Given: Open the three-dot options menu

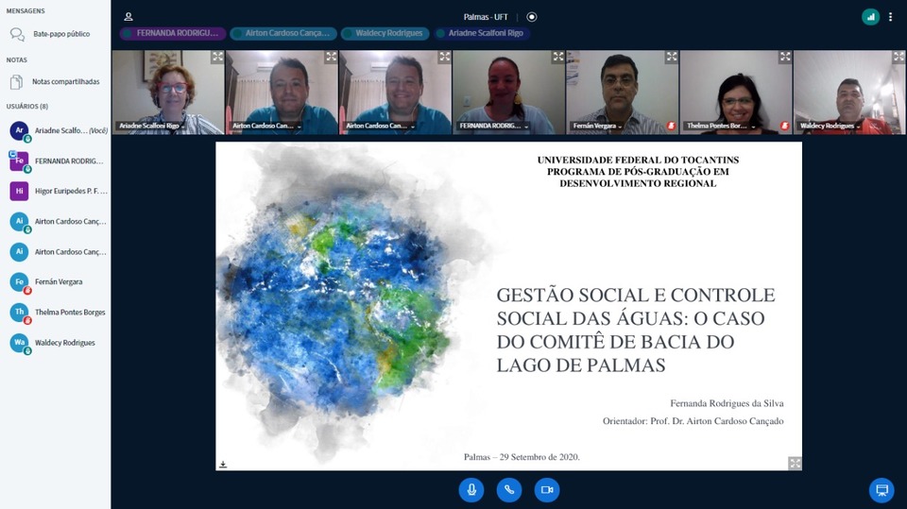Looking at the screenshot, I should (890, 17).
